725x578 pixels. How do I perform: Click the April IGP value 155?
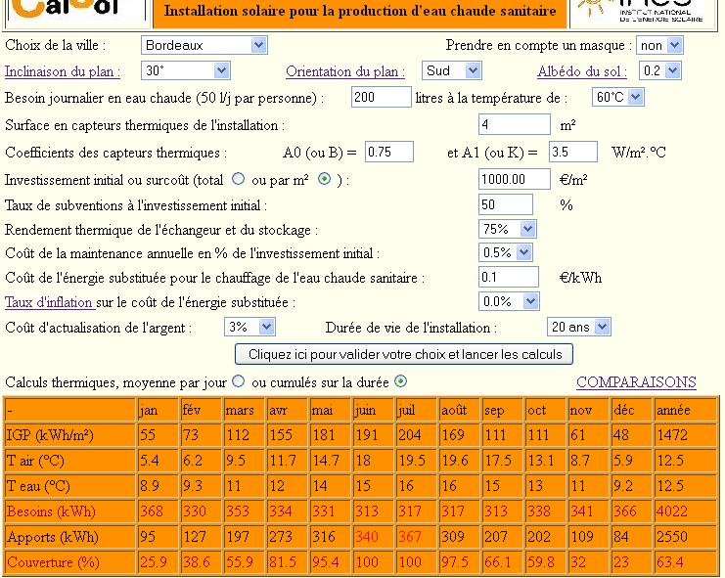click(286, 435)
